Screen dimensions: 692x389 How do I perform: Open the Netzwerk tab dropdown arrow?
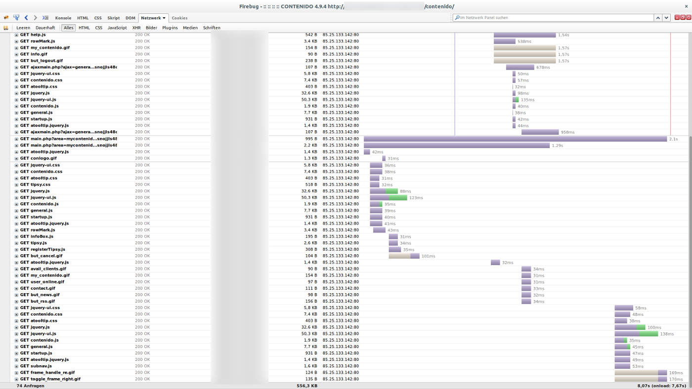tap(164, 18)
